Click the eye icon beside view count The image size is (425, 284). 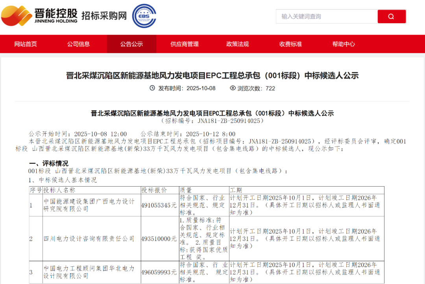pos(233,88)
